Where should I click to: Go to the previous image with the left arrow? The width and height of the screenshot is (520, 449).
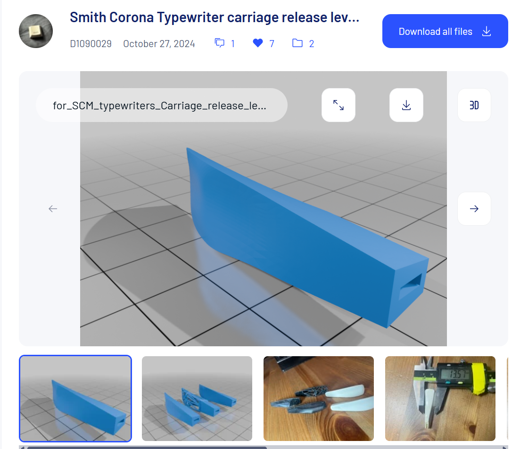click(x=53, y=209)
